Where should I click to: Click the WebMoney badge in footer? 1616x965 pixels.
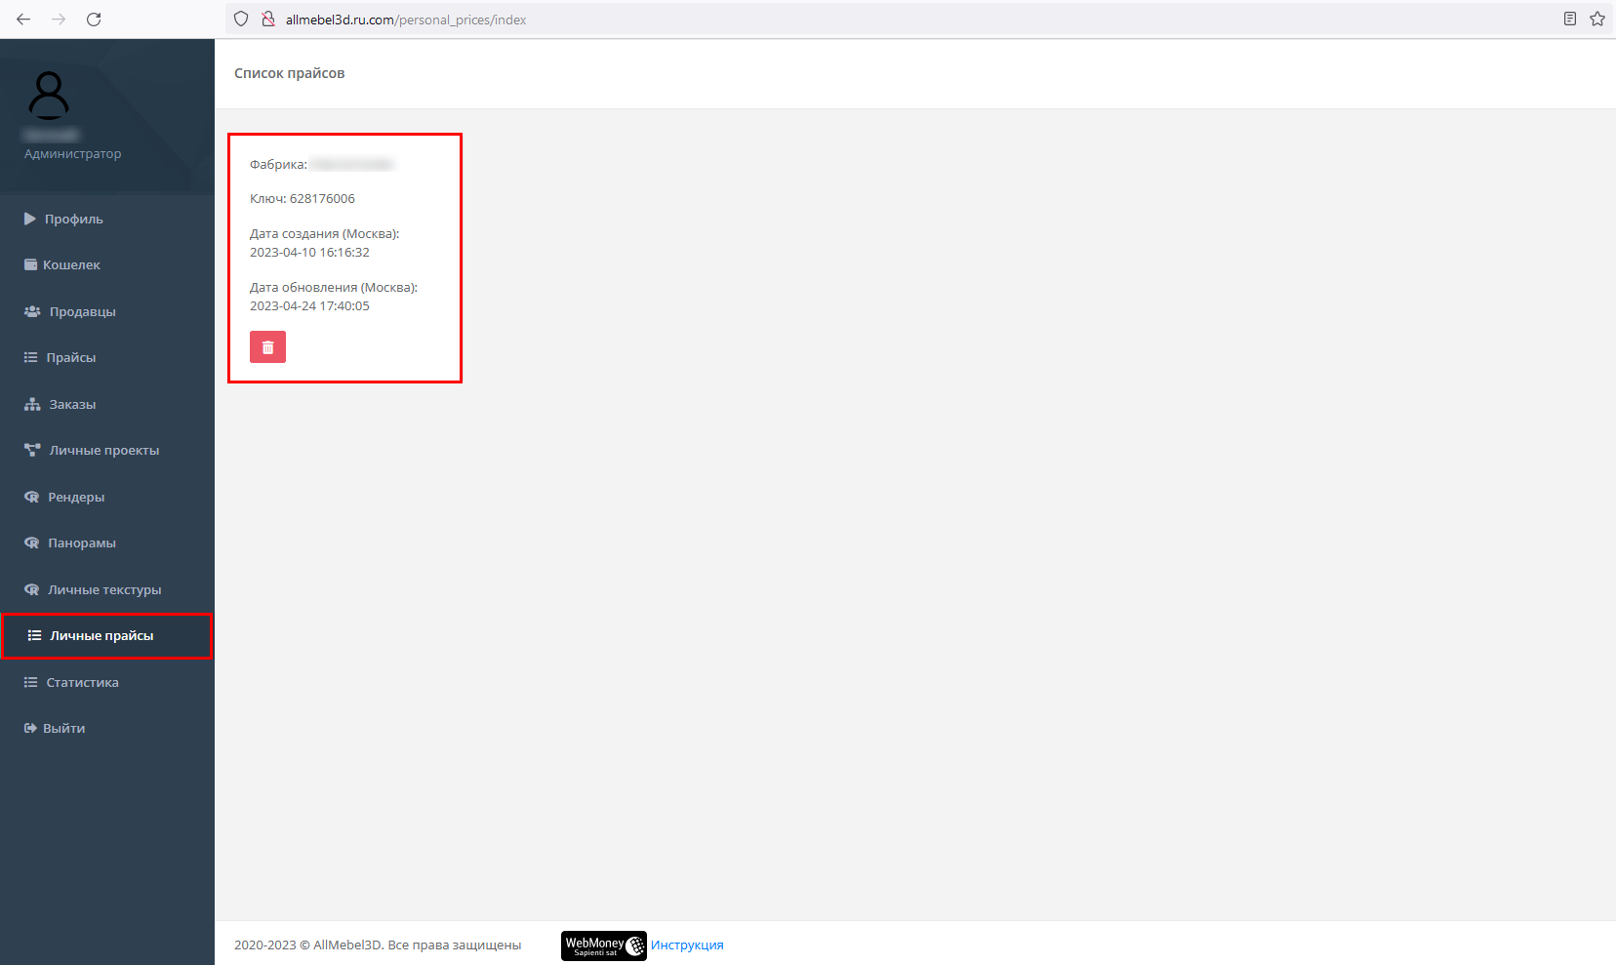[604, 945]
